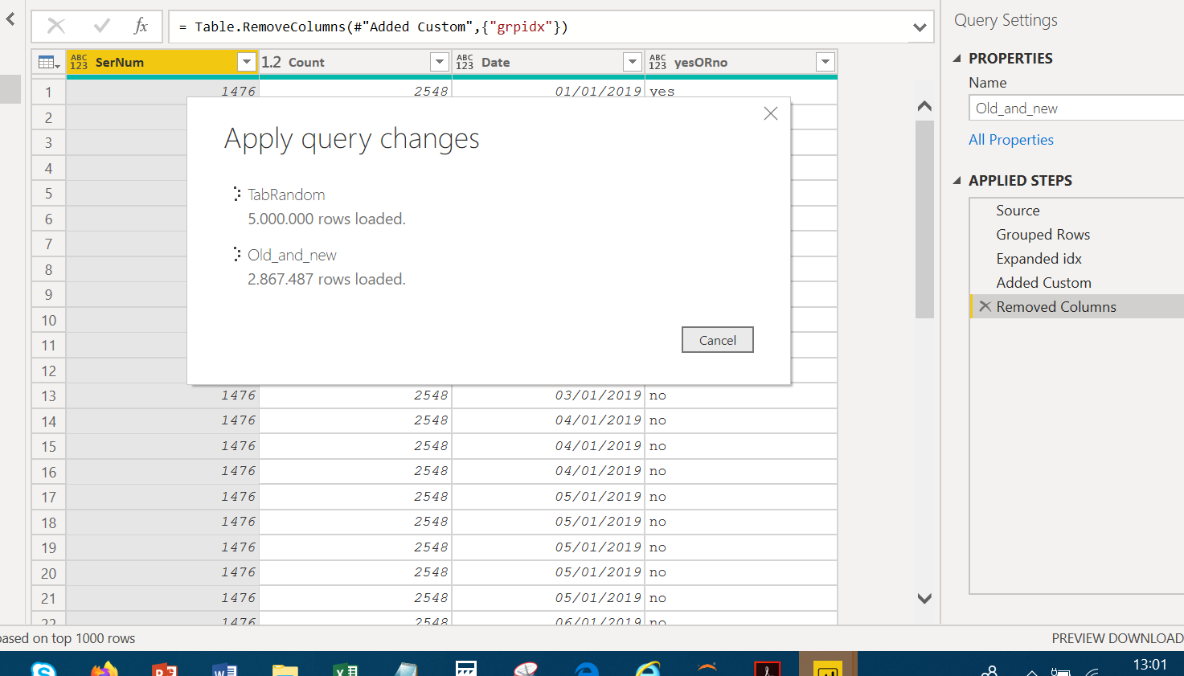Open Calculator from the taskbar
The width and height of the screenshot is (1184, 676).
(466, 668)
